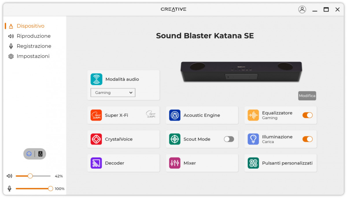Mute the speaker volume icon
This screenshot has width=347, height=198.
10,176
